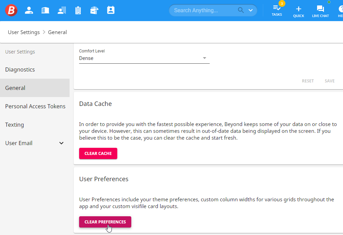Viewport: 343px width, 235px height.
Task: Expand the search options dropdown arrow
Action: click(251, 10)
